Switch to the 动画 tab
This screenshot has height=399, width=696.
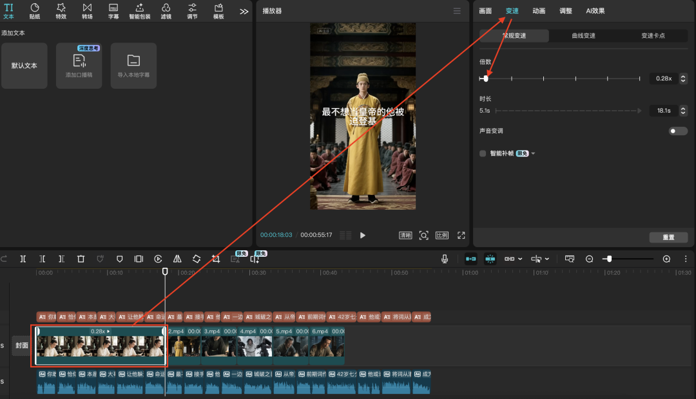click(539, 11)
